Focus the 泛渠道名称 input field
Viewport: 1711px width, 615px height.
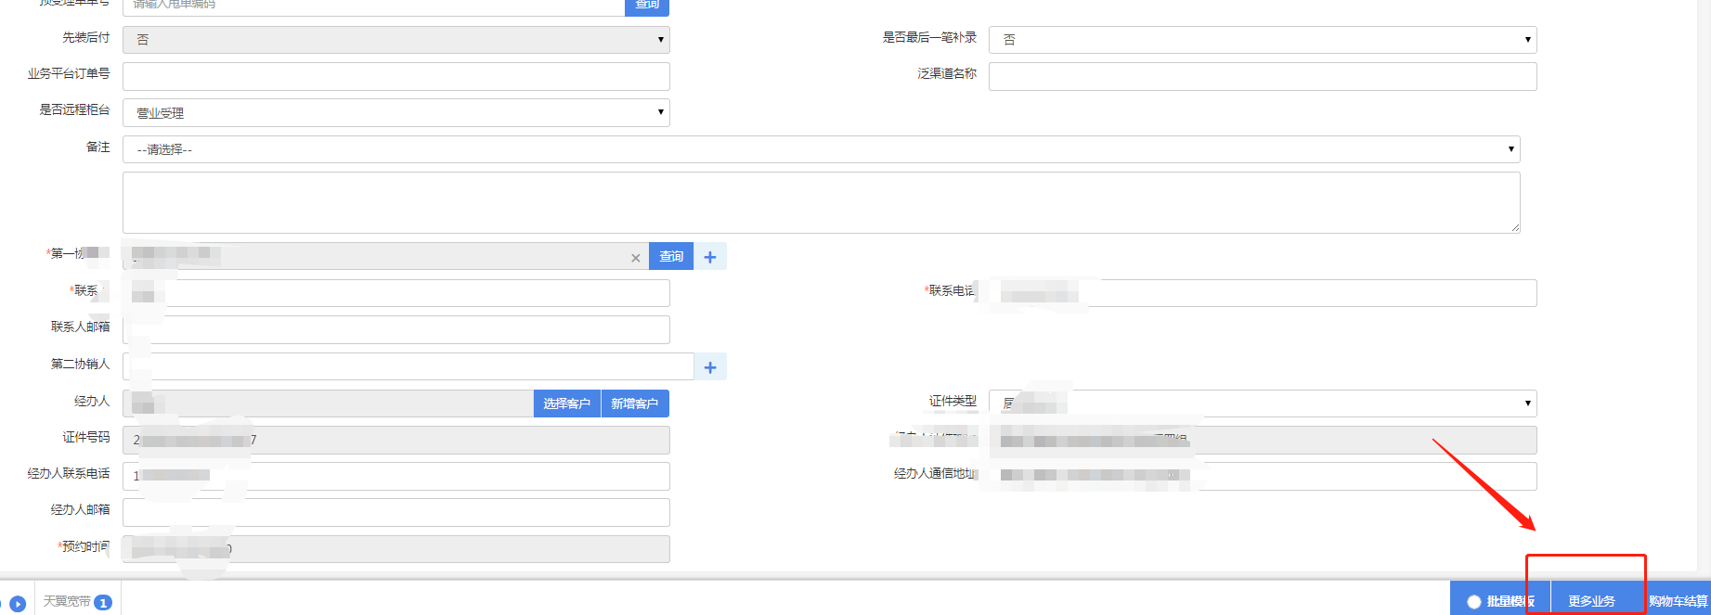(1263, 76)
